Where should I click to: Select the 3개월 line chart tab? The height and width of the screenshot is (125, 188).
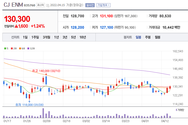coord(47,37)
